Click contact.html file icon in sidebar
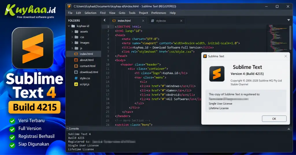Image resolution: width=296 pixels, height=155 pixels. coord(76,66)
